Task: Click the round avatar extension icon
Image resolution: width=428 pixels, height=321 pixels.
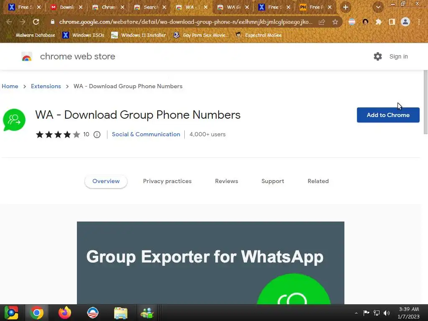Action: 365,22
